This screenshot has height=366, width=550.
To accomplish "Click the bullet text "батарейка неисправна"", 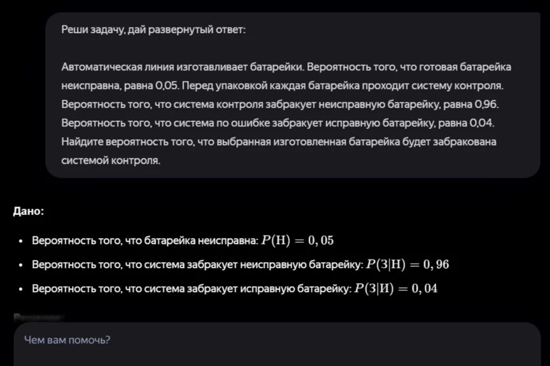I will [202, 241].
